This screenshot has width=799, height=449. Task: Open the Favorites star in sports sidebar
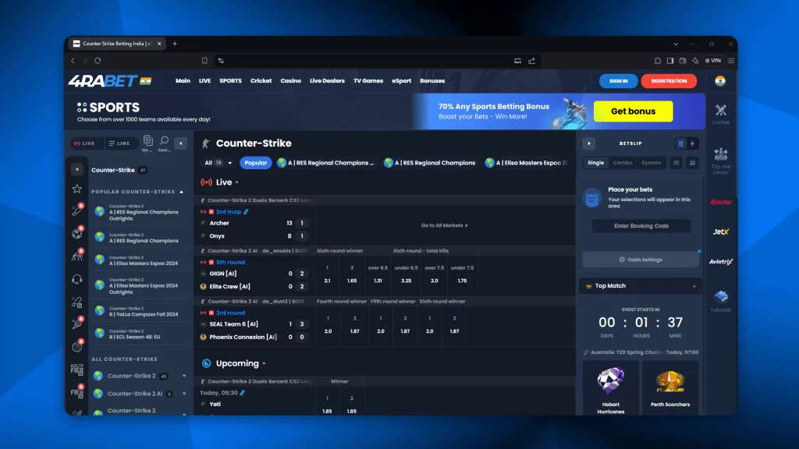[x=77, y=189]
